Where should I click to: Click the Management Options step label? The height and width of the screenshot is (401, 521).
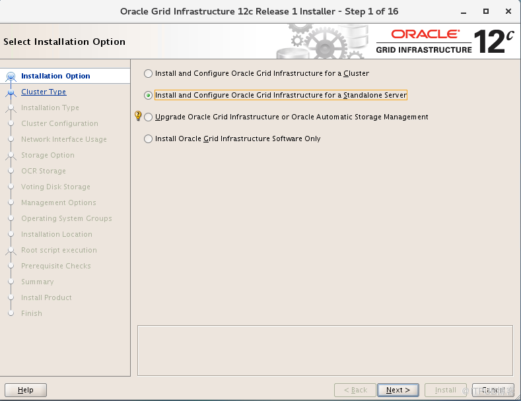point(59,203)
